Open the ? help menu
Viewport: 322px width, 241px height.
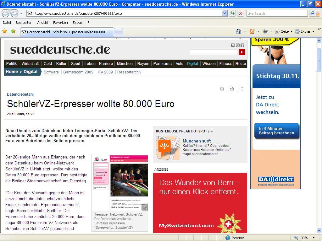click(x=88, y=23)
